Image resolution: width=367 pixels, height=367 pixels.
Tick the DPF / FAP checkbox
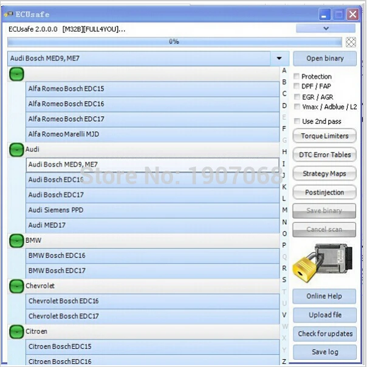click(297, 86)
